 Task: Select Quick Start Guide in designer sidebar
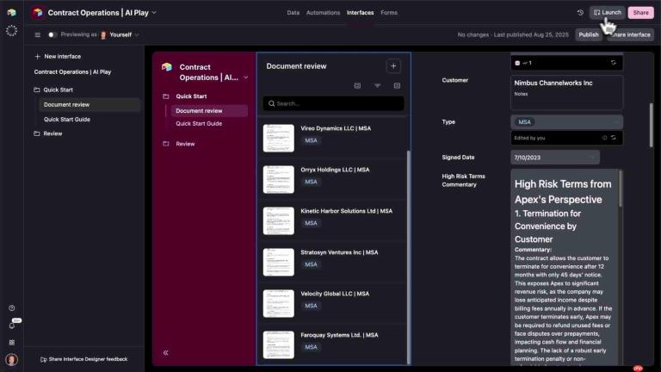click(x=67, y=120)
